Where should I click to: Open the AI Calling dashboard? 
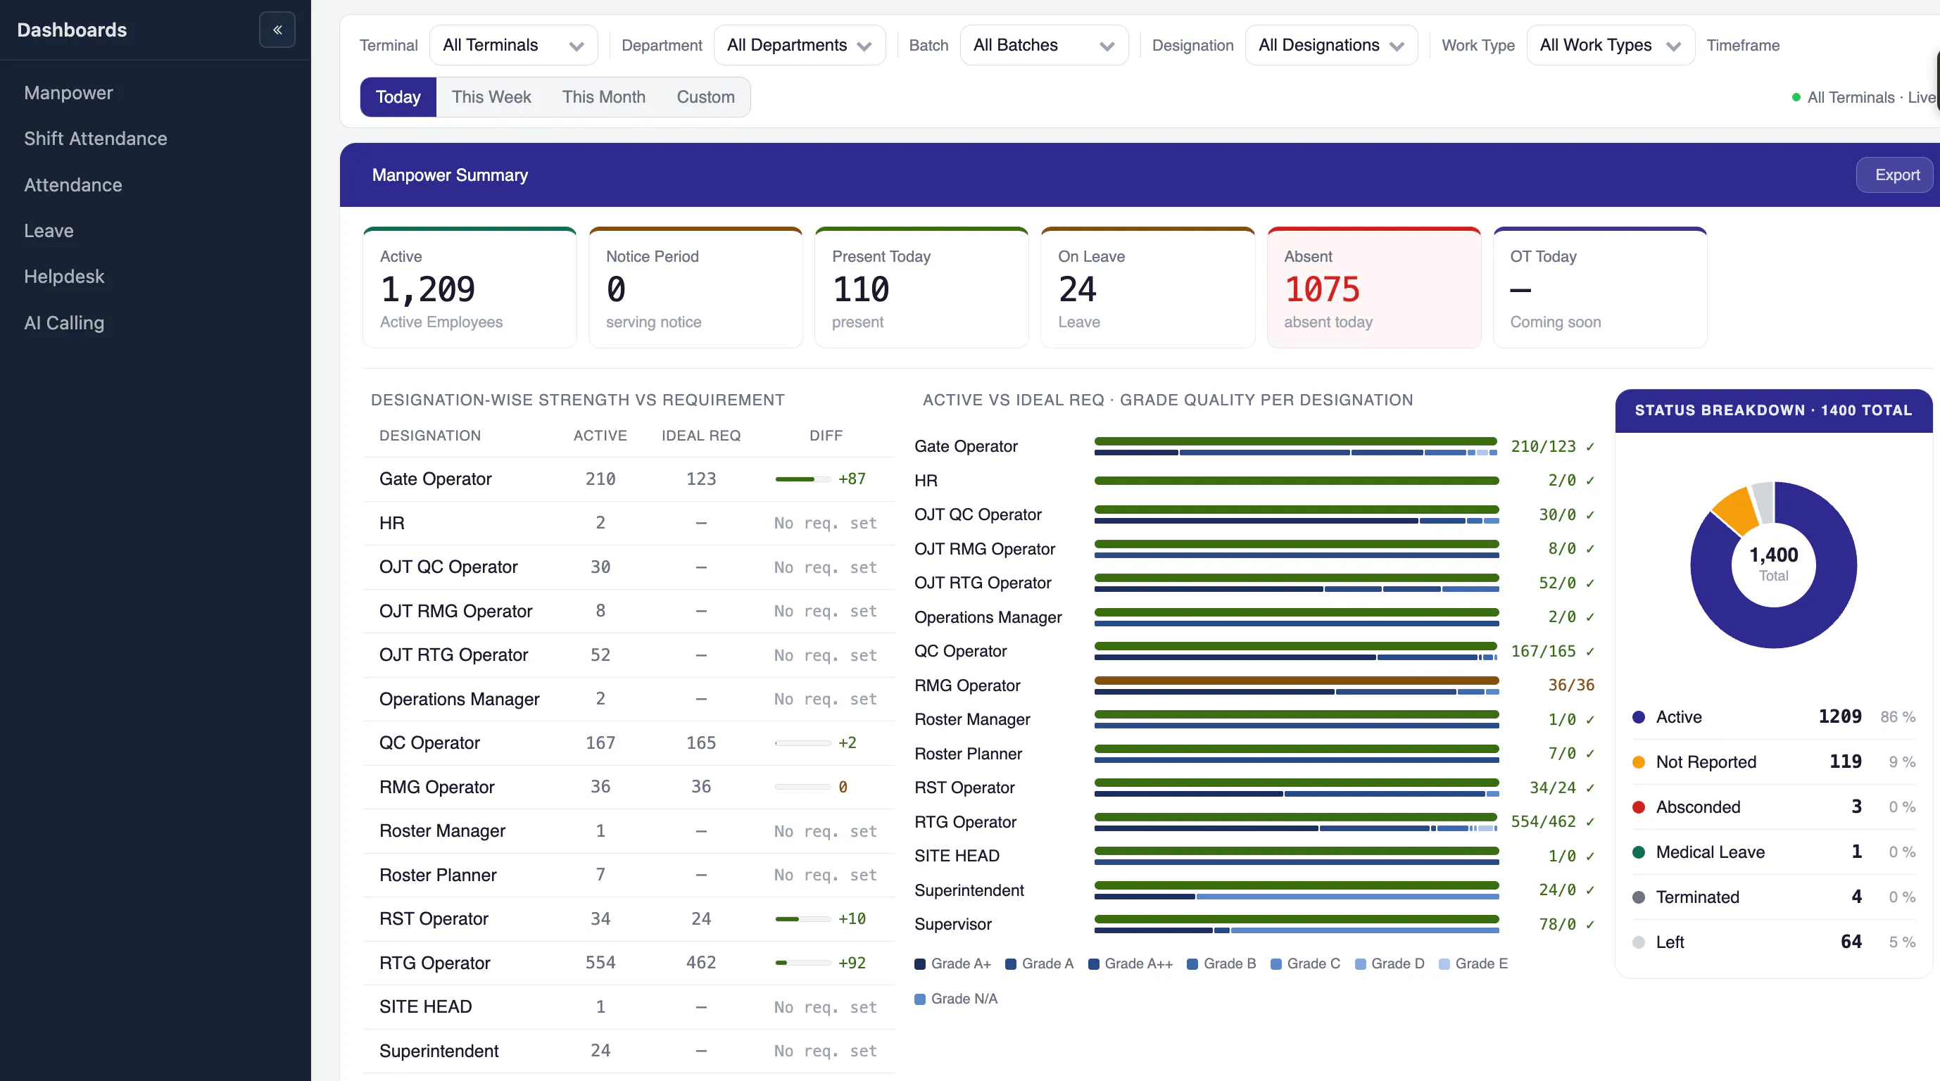click(x=64, y=323)
